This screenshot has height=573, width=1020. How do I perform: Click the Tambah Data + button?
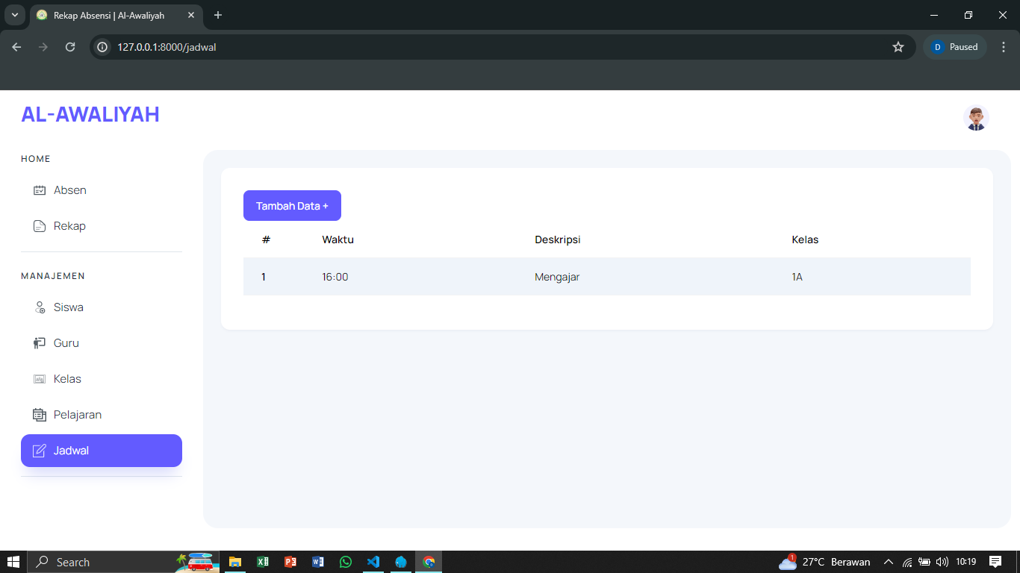click(292, 206)
